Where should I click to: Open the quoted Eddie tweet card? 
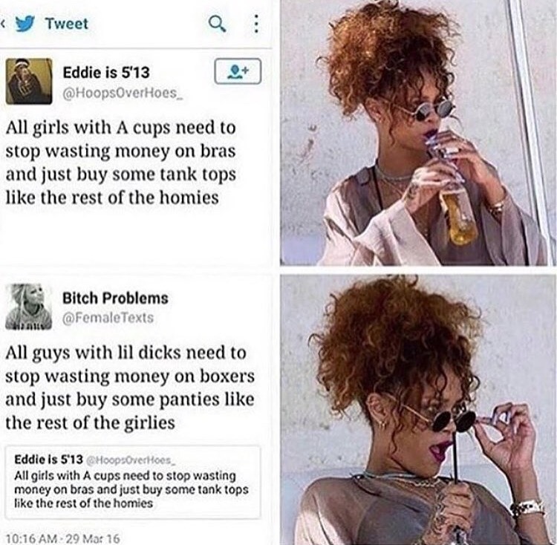(x=132, y=481)
